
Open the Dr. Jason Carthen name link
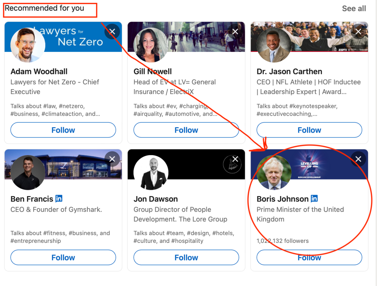pos(289,71)
